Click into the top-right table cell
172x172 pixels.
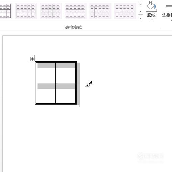[x=66, y=73]
